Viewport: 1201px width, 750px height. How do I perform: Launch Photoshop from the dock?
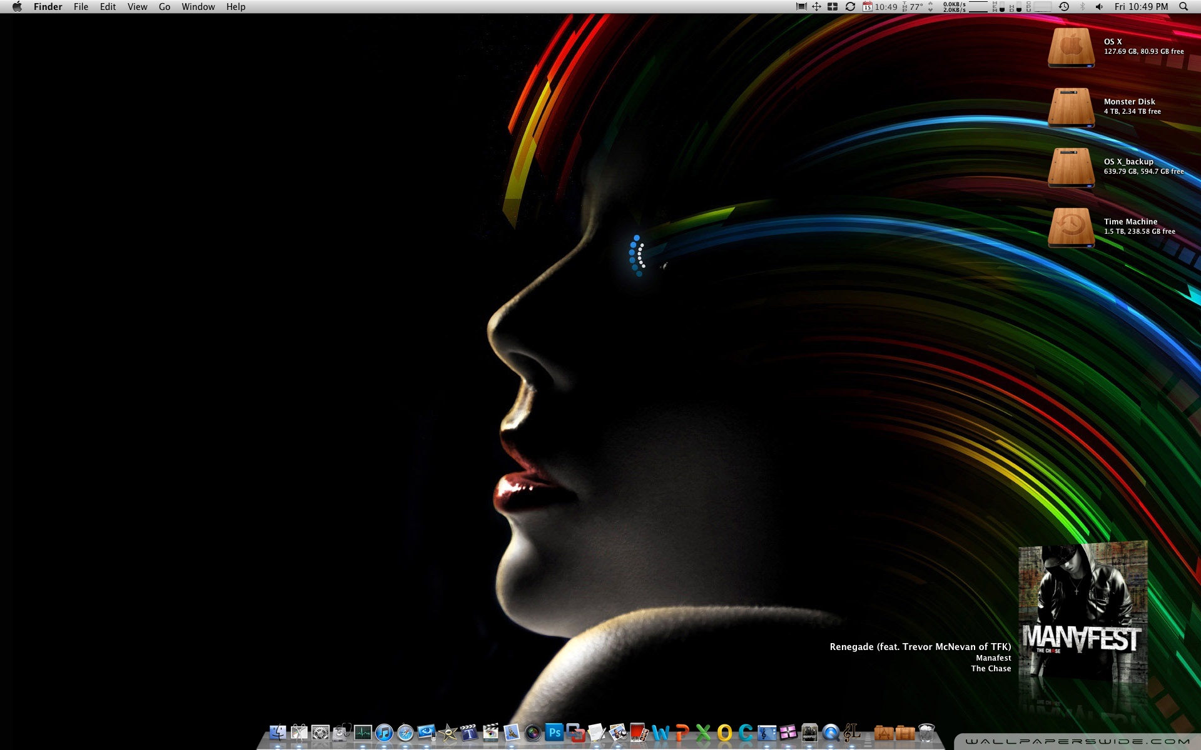(554, 732)
